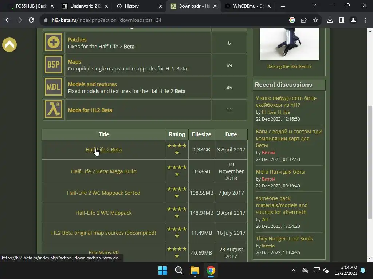This screenshot has width=373, height=279.
Task: Open File Explorer from the taskbar
Action: 195,270
